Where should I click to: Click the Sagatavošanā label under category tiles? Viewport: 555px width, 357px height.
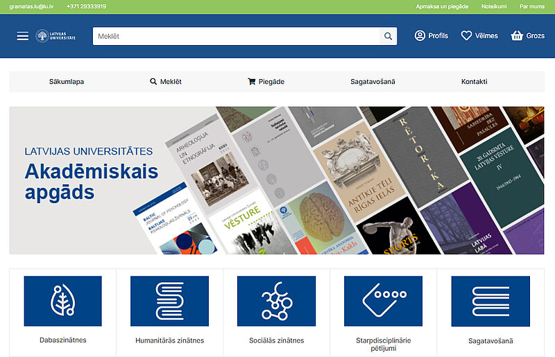490,341
